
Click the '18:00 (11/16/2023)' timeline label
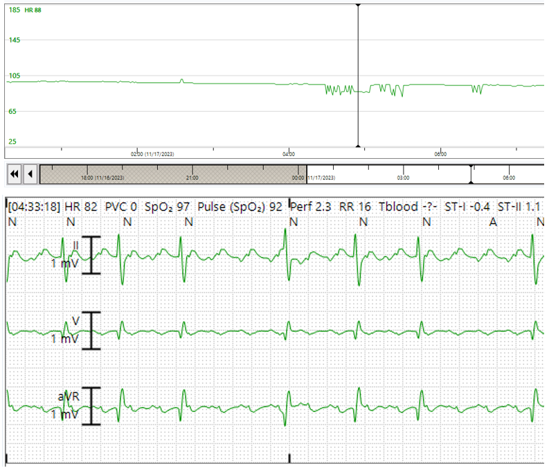102,177
